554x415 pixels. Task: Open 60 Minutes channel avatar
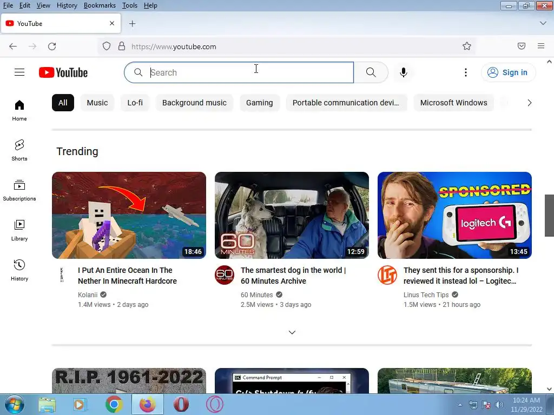225,275
